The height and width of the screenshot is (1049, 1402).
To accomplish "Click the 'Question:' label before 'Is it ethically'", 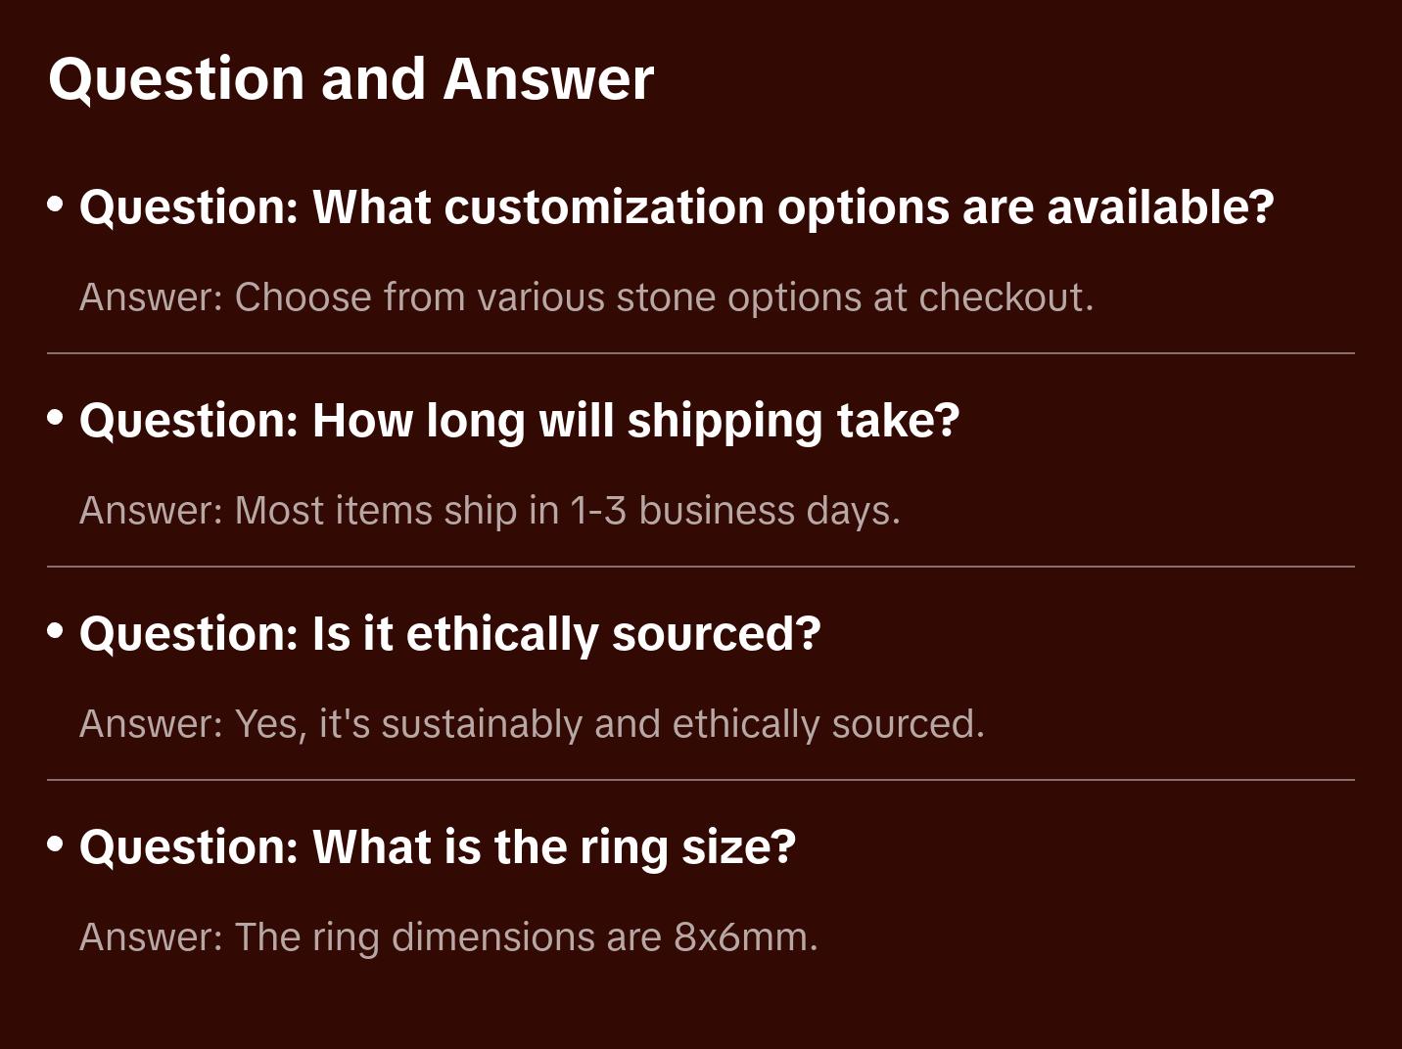I will (188, 634).
